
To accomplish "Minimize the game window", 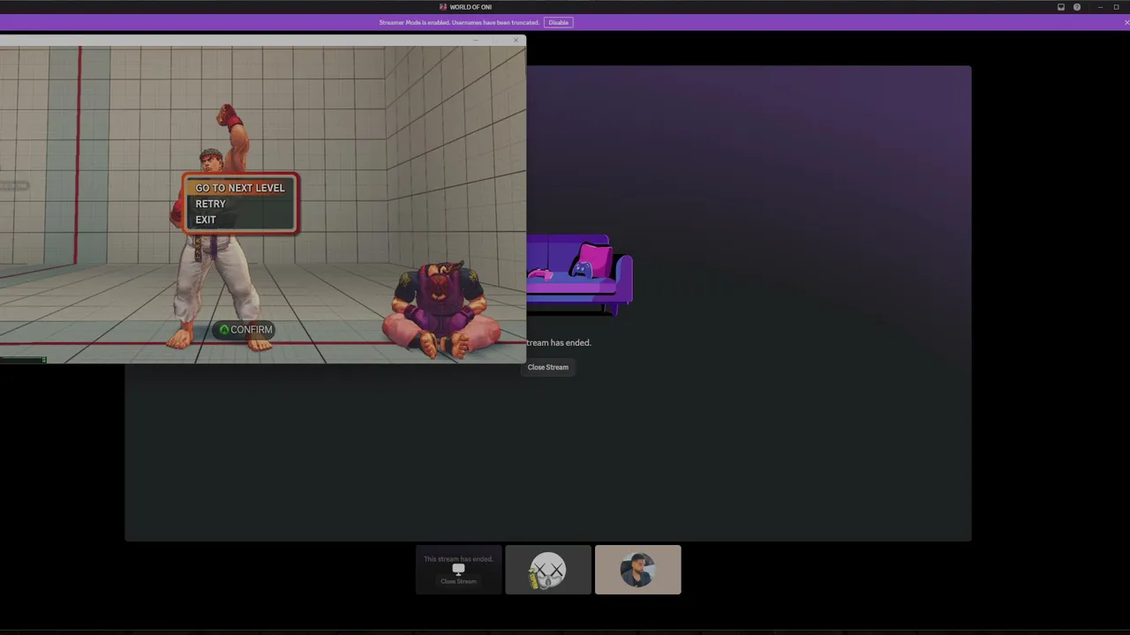I will pos(476,41).
